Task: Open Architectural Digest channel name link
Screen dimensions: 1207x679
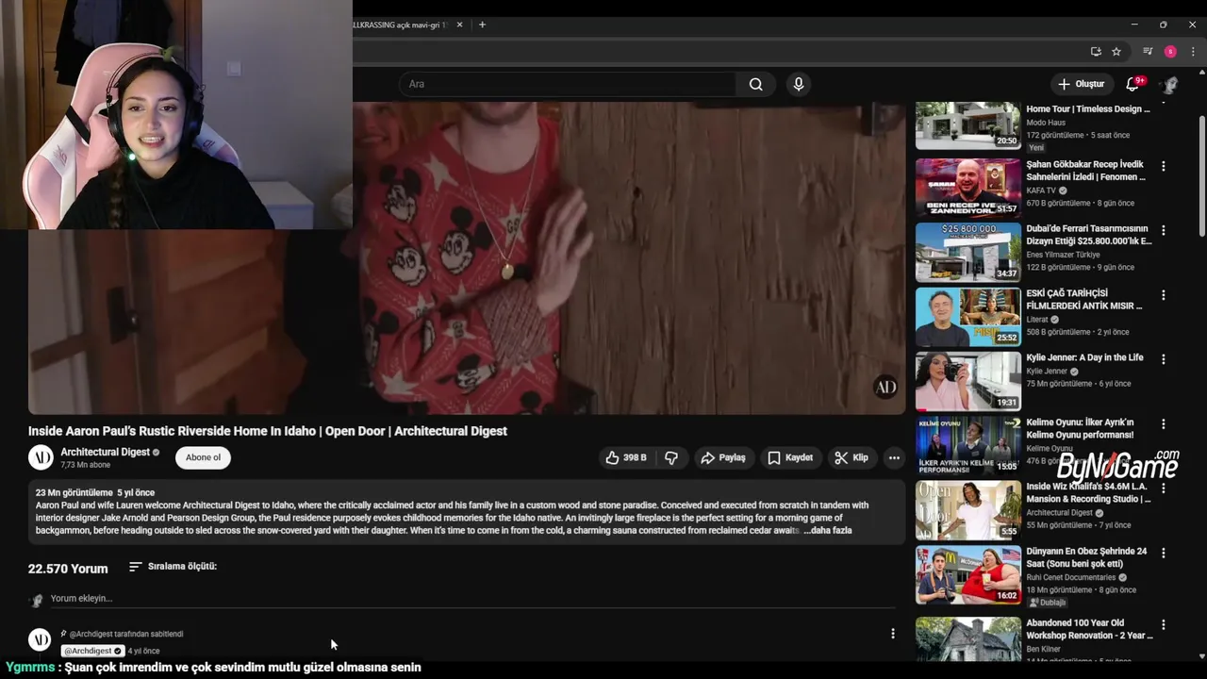Action: (x=106, y=452)
